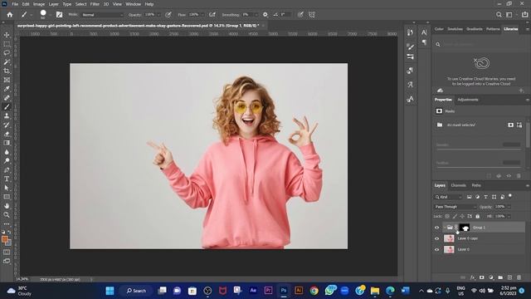Image resolution: width=531 pixels, height=299 pixels.
Task: Open the layer Kind filter dropdown
Action: 448,197
